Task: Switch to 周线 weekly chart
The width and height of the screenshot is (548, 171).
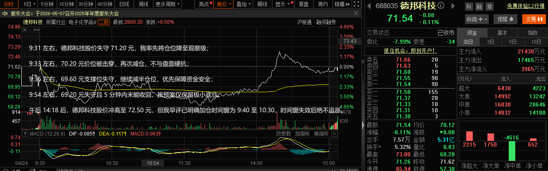Action: pos(144,4)
